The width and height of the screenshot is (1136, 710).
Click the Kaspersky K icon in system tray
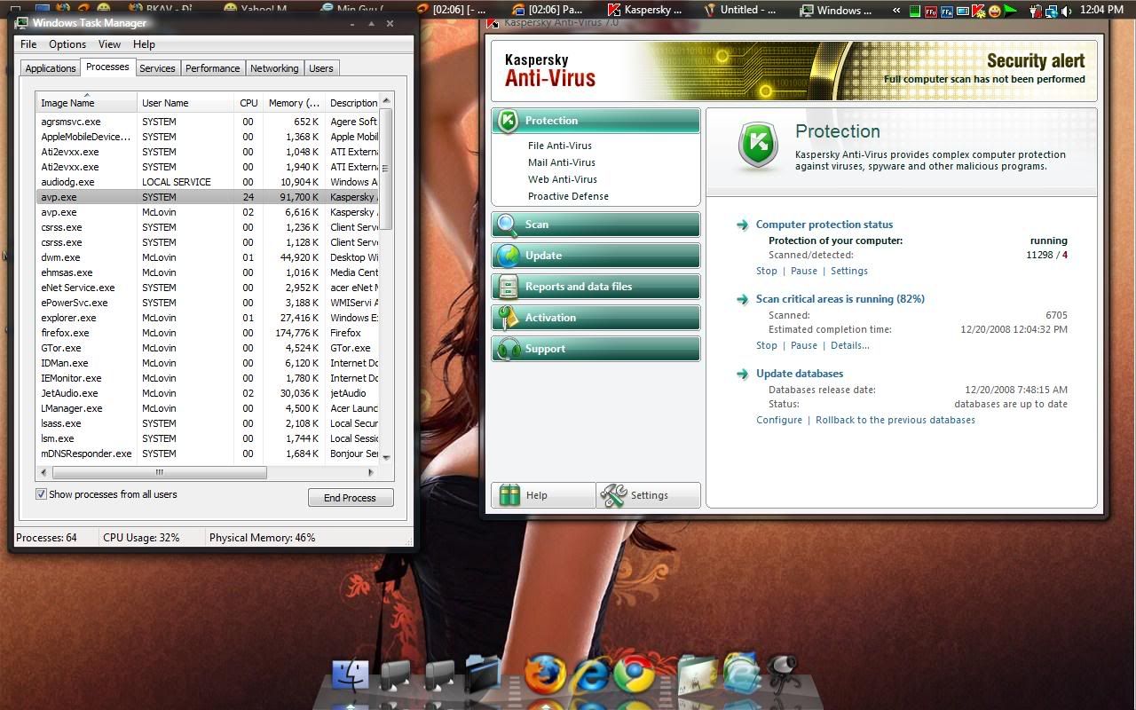point(978,11)
